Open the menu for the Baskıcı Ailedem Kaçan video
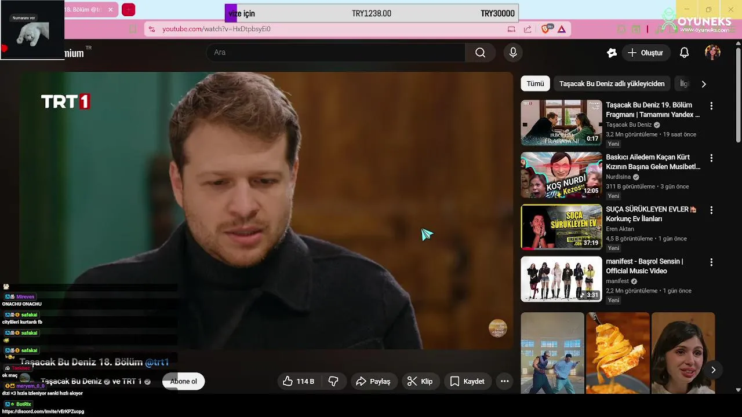This screenshot has width=742, height=417. click(711, 158)
